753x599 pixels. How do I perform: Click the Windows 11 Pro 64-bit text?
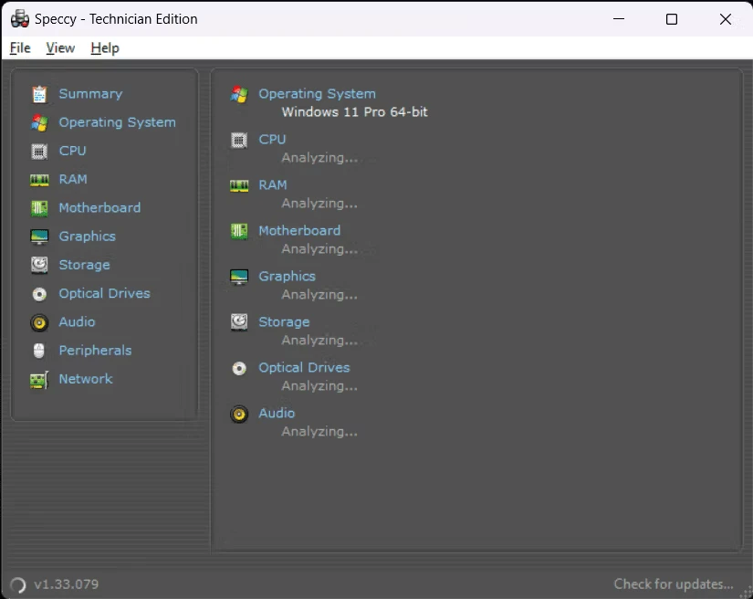pos(354,112)
